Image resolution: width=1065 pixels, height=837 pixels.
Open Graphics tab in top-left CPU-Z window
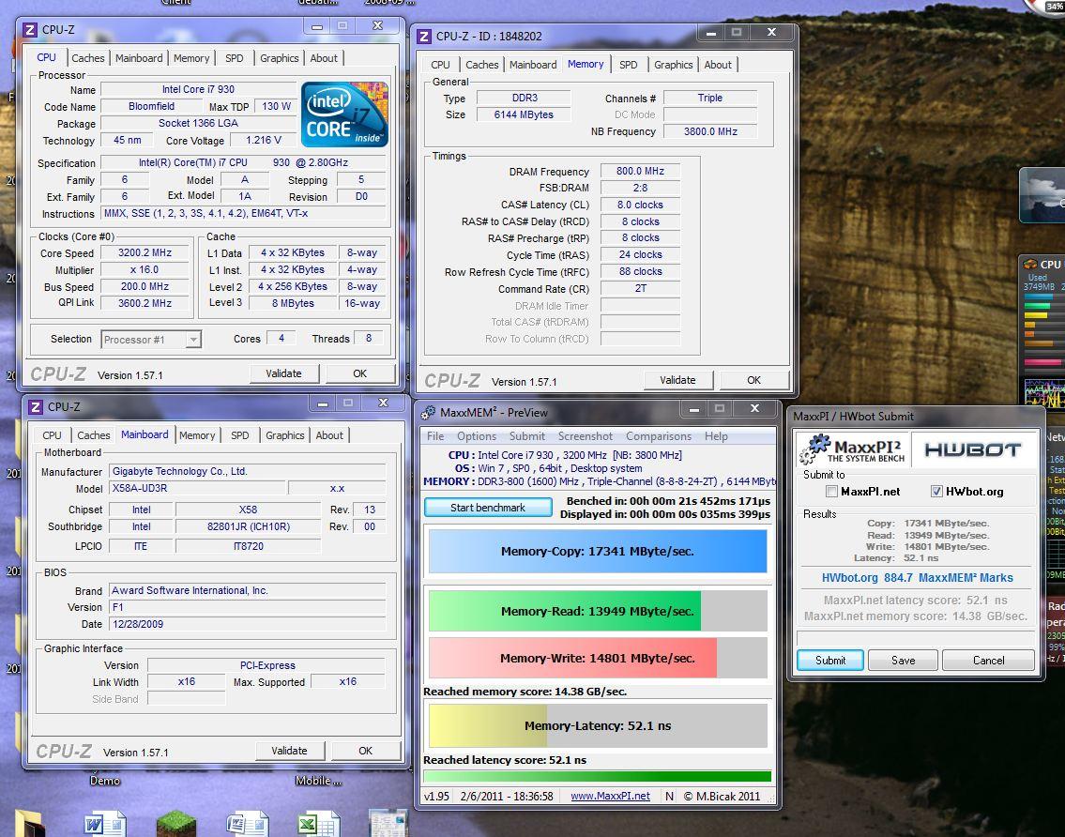click(x=280, y=58)
